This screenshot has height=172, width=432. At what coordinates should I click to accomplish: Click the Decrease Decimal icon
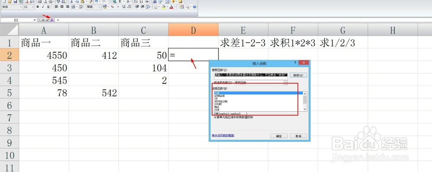pyautogui.click(x=129, y=6)
